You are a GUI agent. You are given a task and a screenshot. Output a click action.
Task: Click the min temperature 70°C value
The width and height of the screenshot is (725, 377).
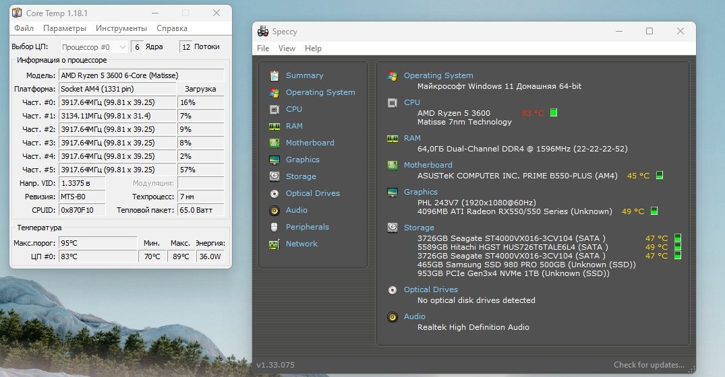point(152,256)
